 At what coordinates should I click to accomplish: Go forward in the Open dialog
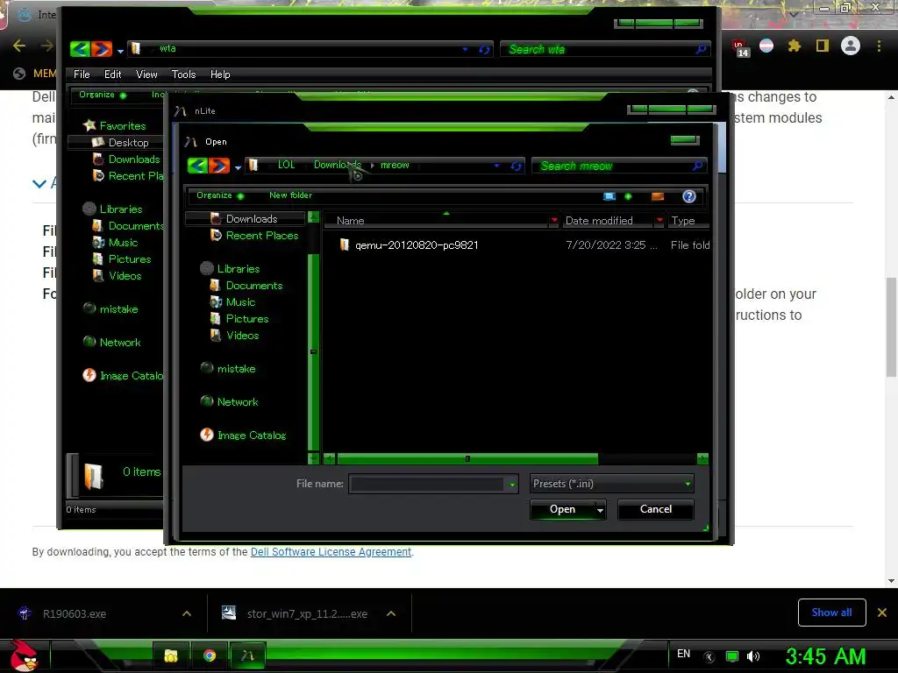pos(219,166)
